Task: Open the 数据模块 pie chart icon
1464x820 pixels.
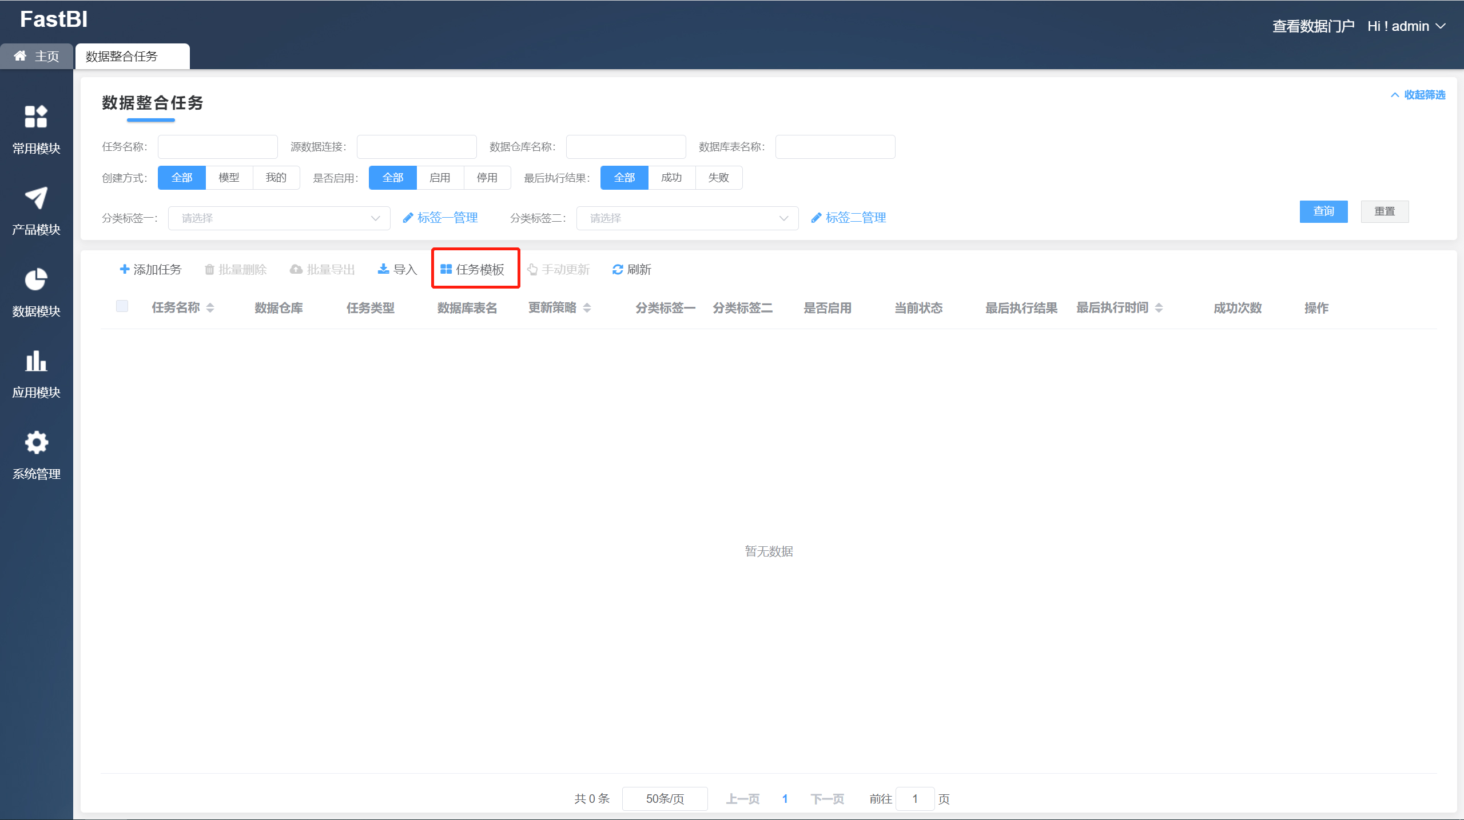Action: 36,280
